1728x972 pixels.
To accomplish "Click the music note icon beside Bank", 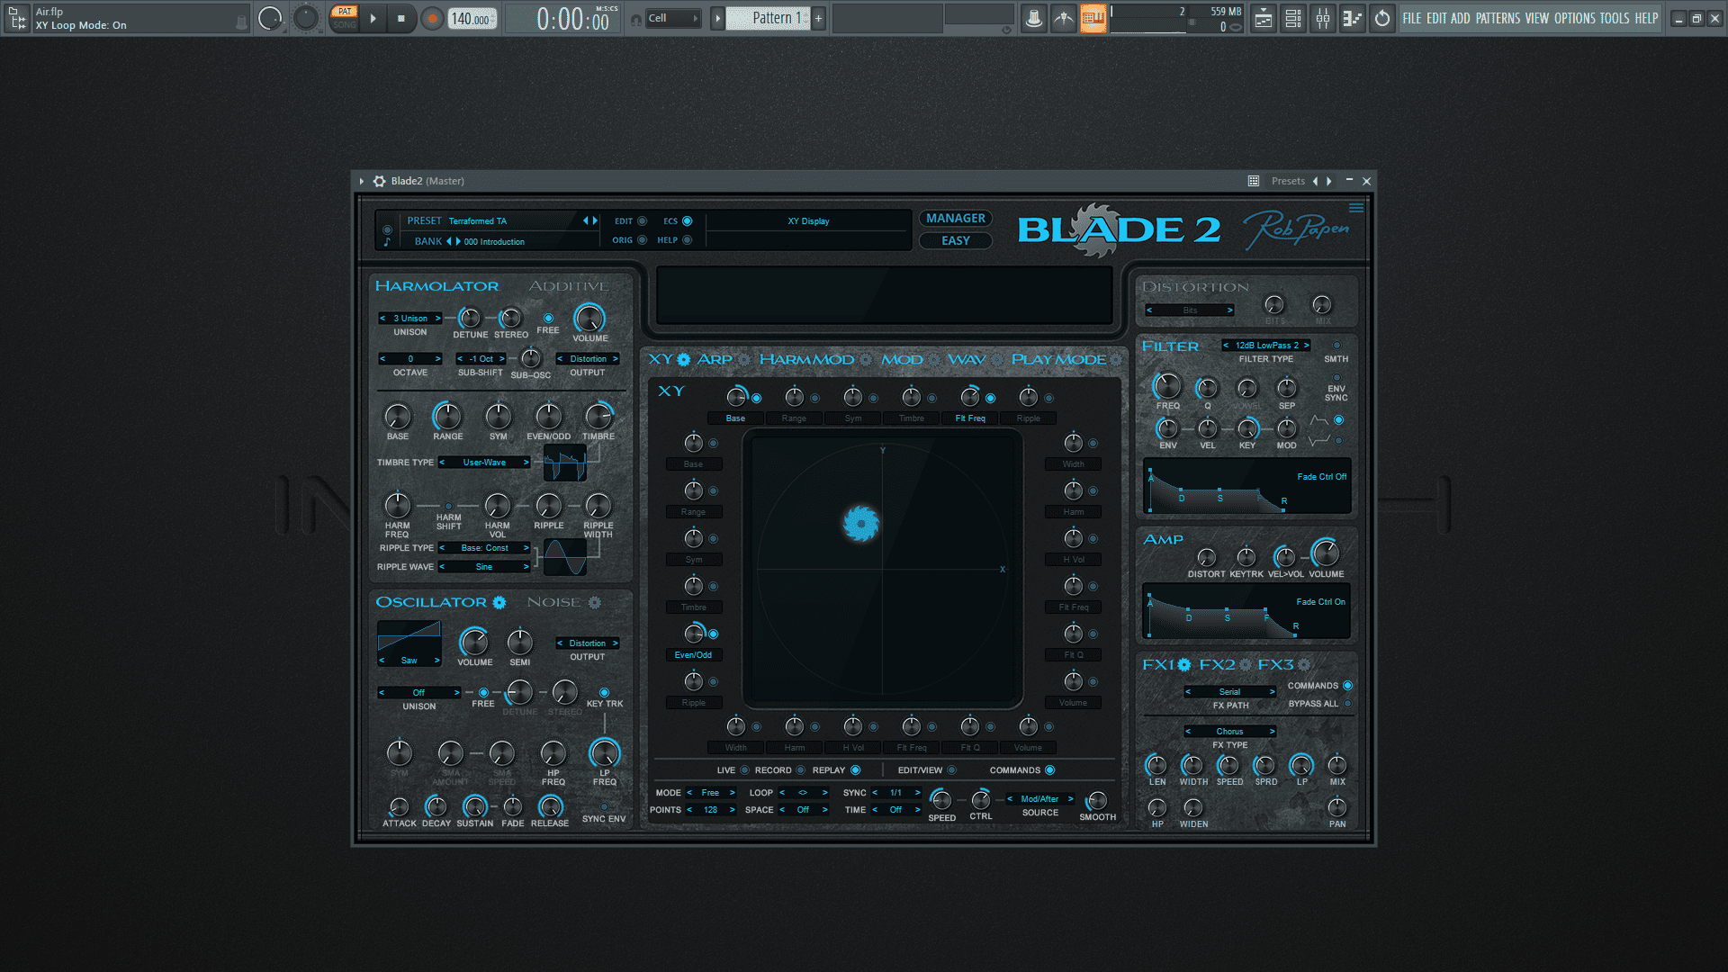I will pos(387,241).
